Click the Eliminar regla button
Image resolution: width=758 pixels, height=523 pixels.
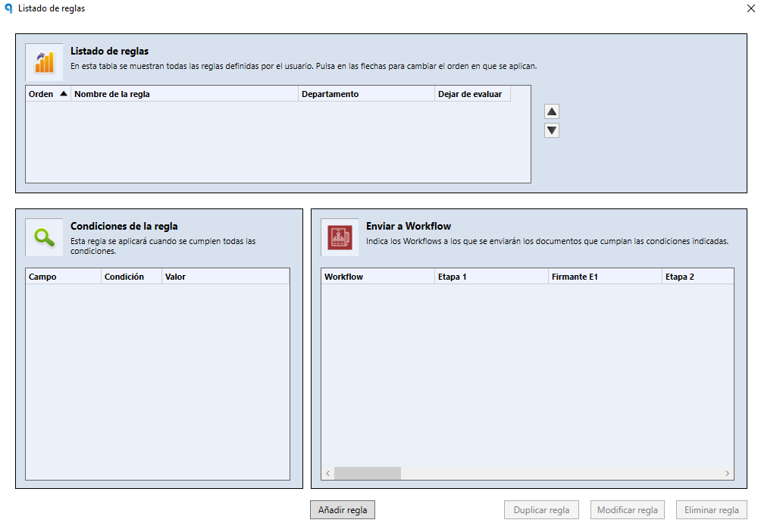pyautogui.click(x=712, y=510)
